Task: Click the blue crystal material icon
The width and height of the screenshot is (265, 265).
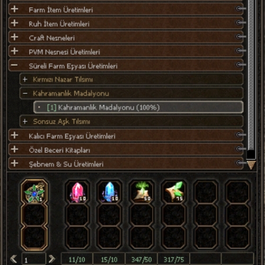Action: [x=109, y=192]
